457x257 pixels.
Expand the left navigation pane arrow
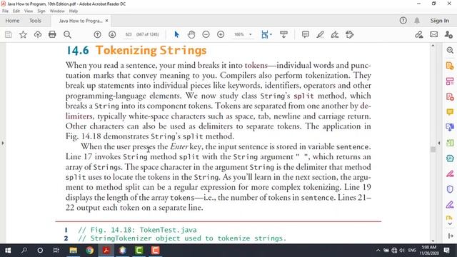pos(3,143)
